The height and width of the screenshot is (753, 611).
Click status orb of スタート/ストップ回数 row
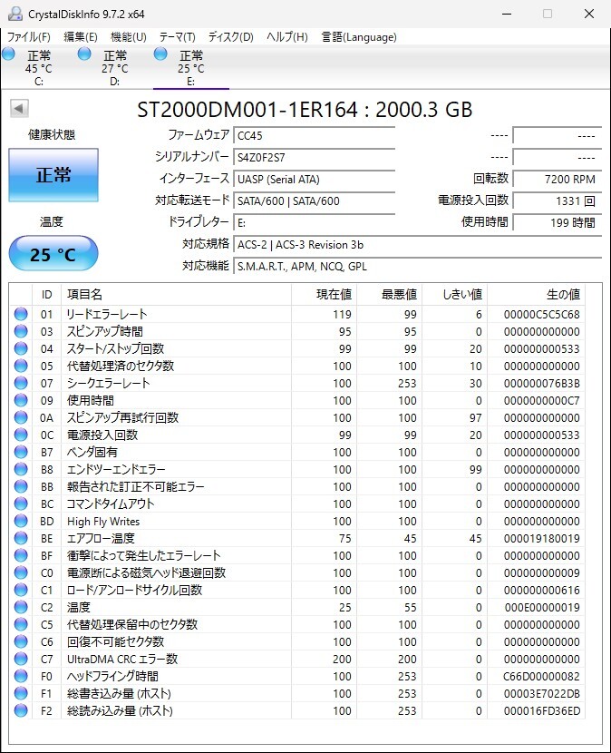(21, 348)
